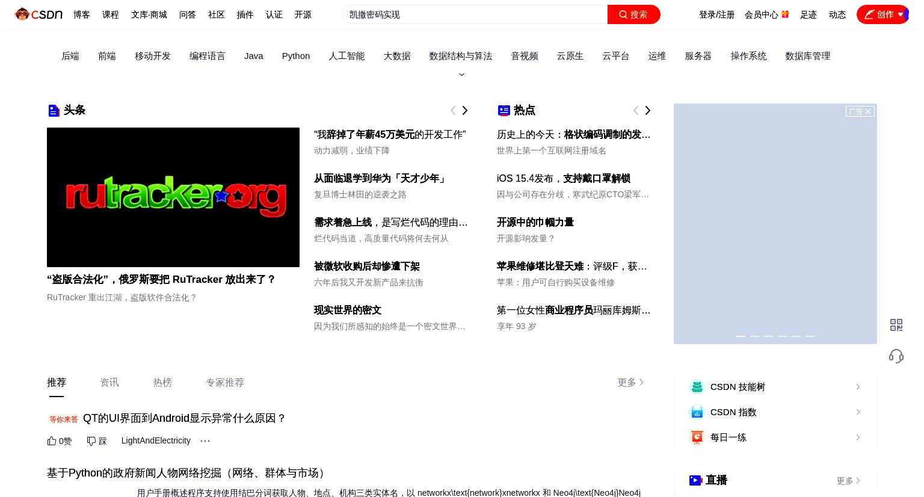
Task: Open 动态 feed
Action: tap(837, 14)
